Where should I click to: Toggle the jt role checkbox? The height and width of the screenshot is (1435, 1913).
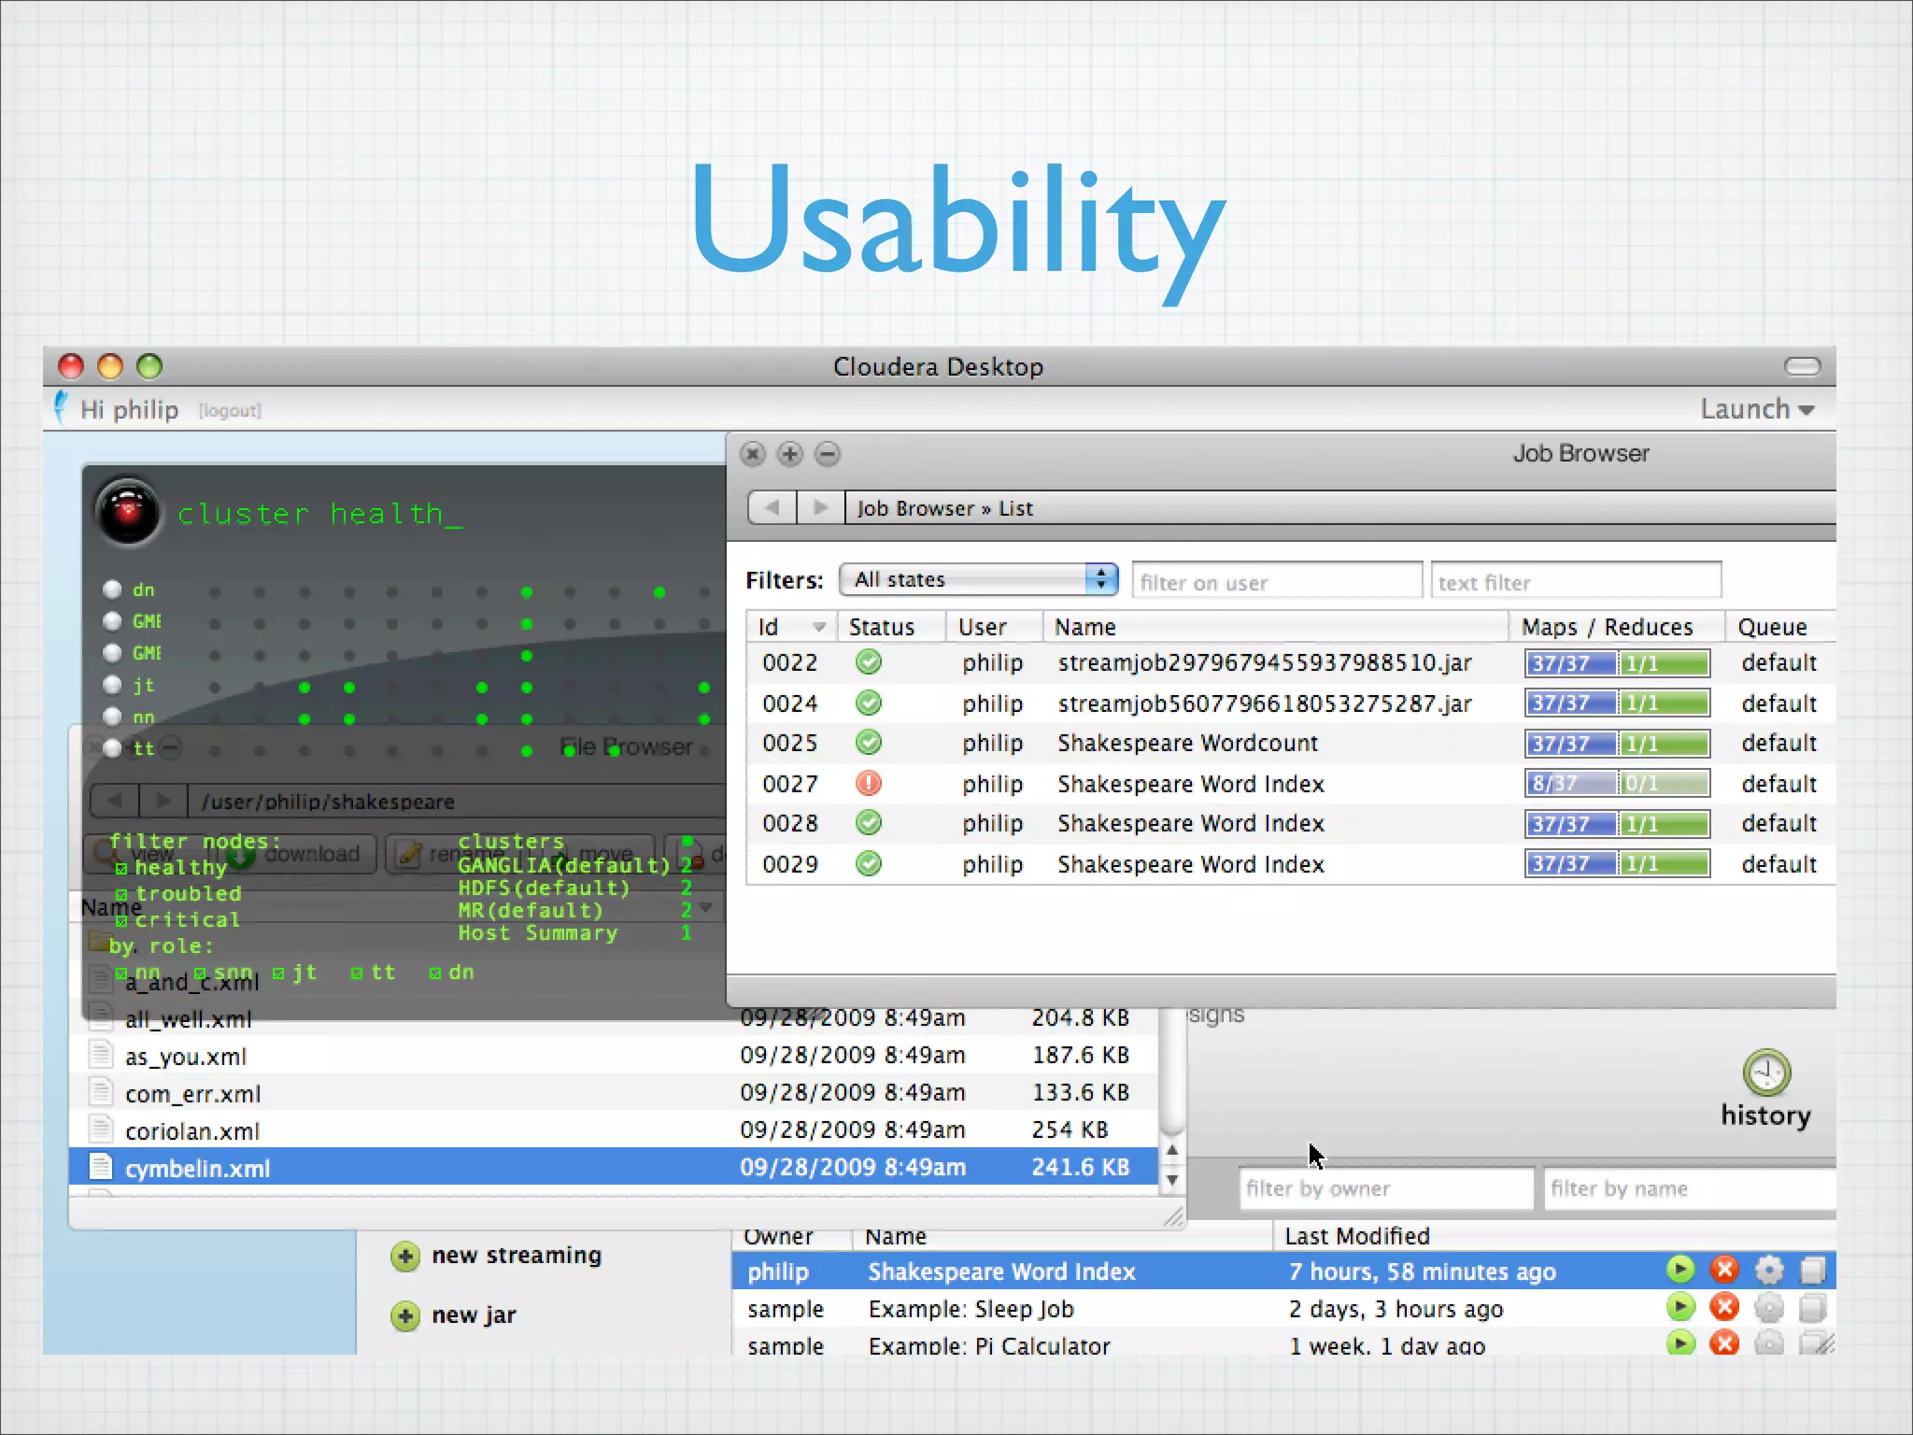coord(278,973)
